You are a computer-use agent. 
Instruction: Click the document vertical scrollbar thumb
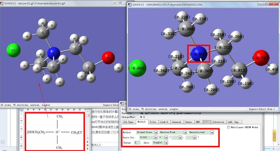pos(88,115)
